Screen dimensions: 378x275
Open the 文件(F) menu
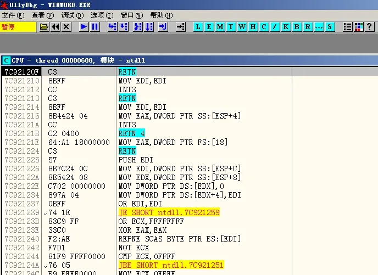(x=13, y=15)
